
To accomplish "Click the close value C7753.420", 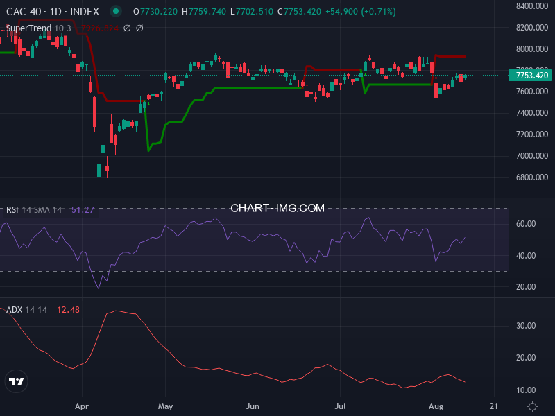I will tap(299, 12).
